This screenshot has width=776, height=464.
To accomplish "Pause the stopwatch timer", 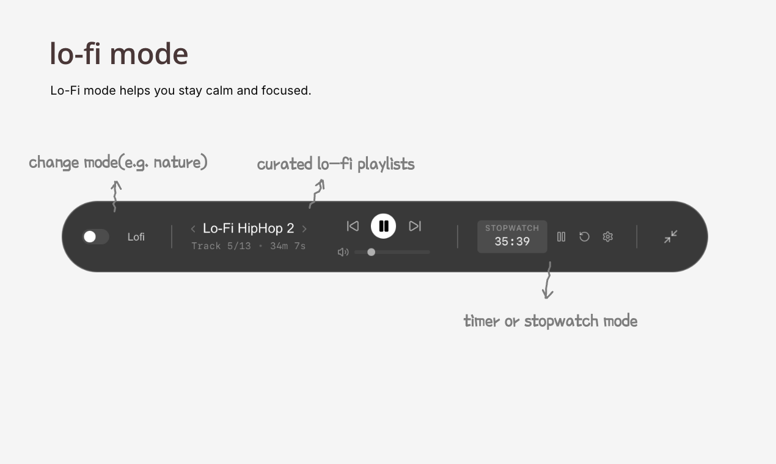I will [x=561, y=236].
